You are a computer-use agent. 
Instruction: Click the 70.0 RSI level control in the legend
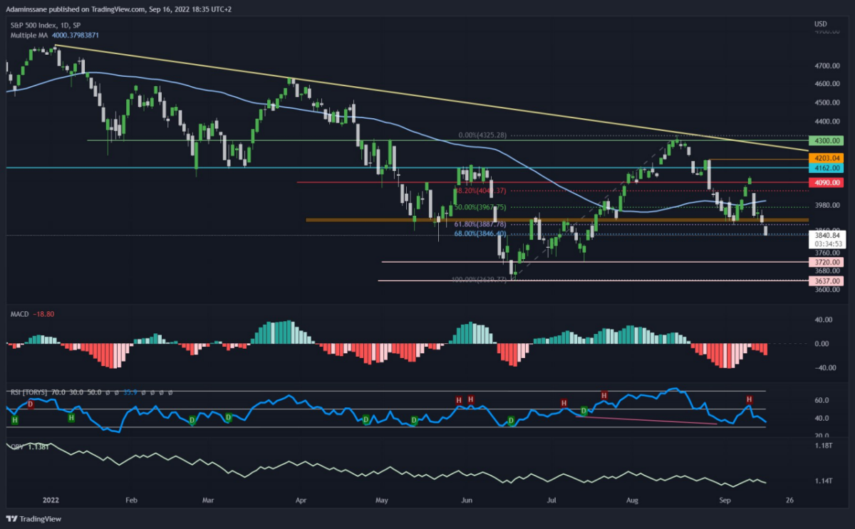click(x=61, y=393)
